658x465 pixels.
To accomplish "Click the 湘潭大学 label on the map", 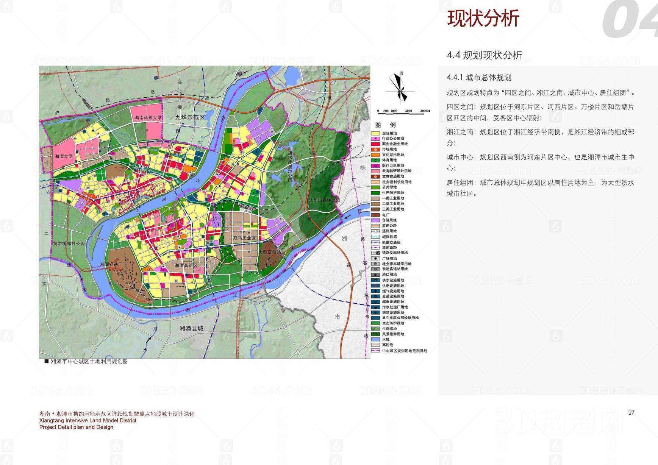I will click(64, 156).
